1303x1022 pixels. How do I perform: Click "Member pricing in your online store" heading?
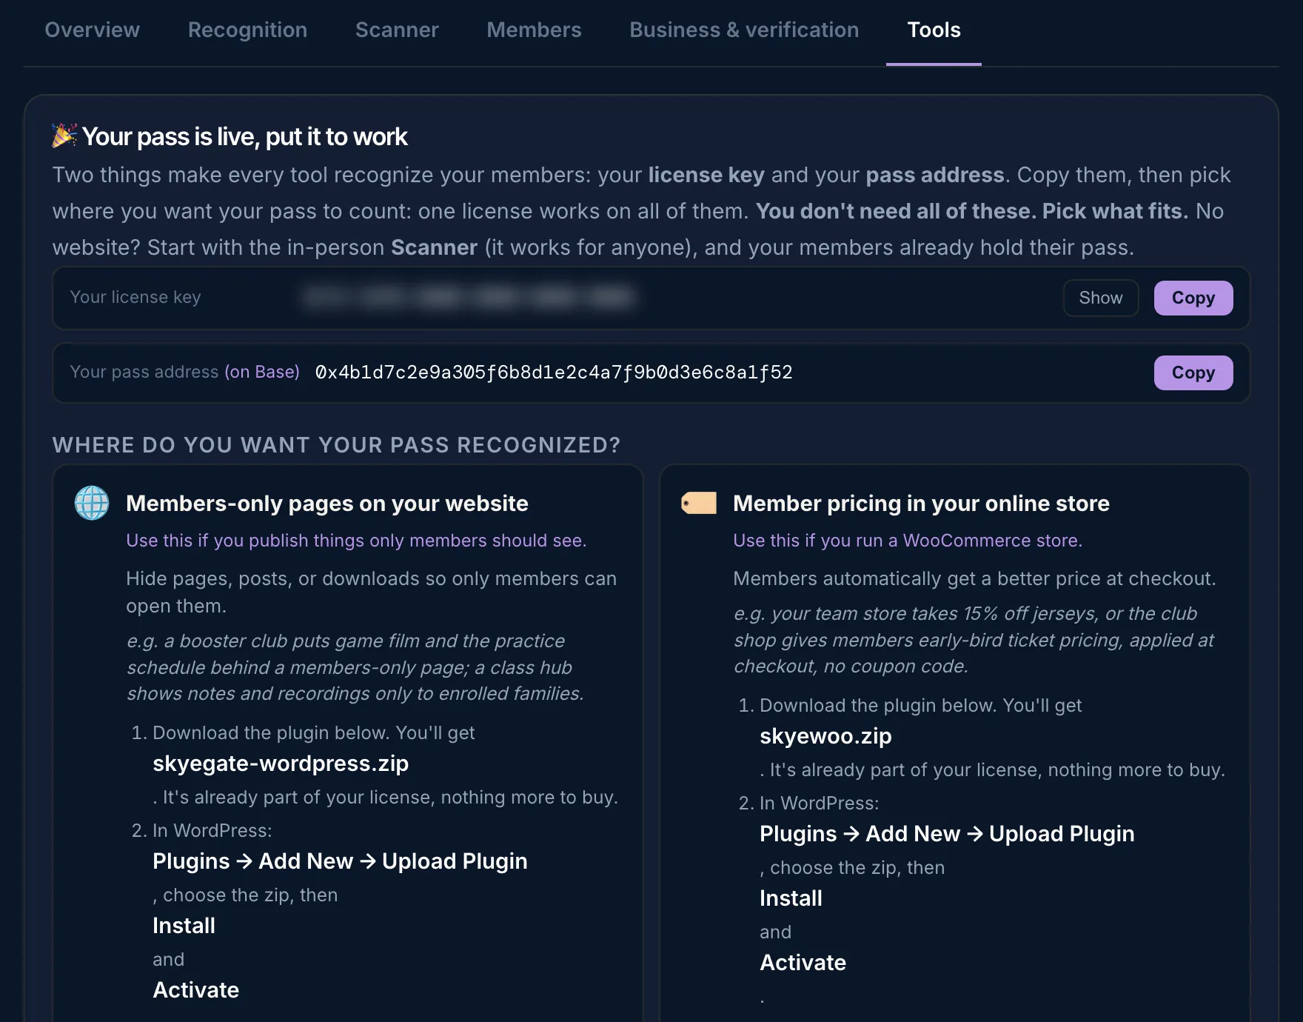(921, 504)
